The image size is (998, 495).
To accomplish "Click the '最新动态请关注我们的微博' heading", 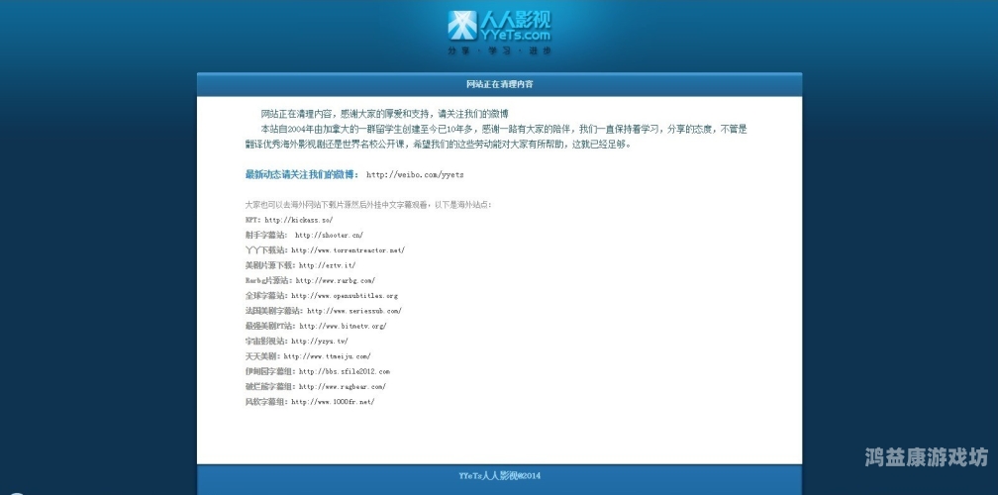I will click(x=302, y=175).
